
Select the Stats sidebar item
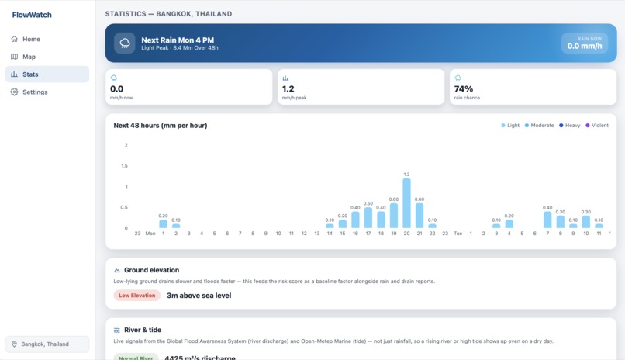tap(47, 74)
